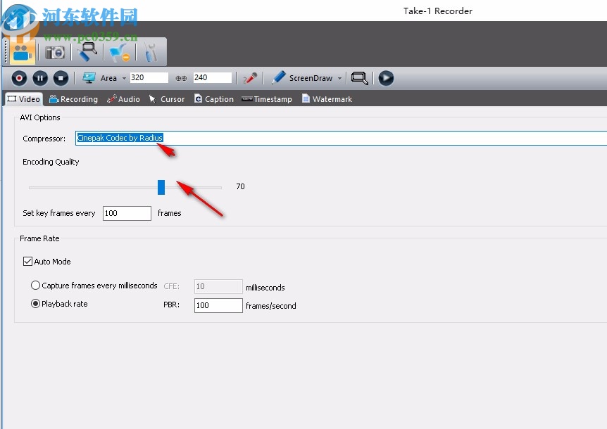
Task: Click the Area label in toolbar
Action: [x=108, y=78]
